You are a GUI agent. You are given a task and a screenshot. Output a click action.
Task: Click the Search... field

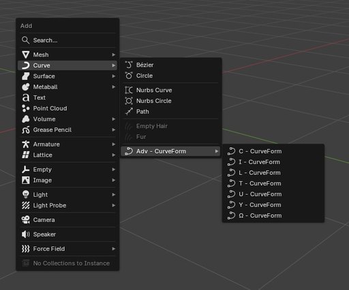click(x=67, y=40)
